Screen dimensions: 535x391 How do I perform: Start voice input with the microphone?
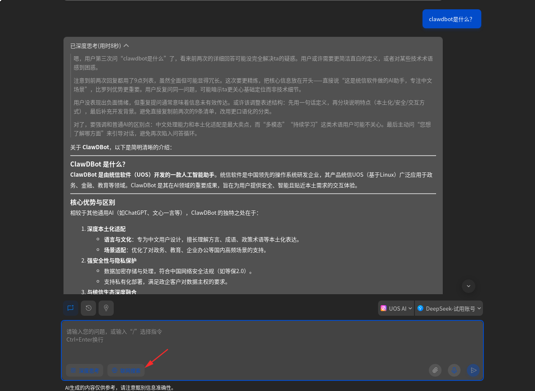(x=454, y=370)
